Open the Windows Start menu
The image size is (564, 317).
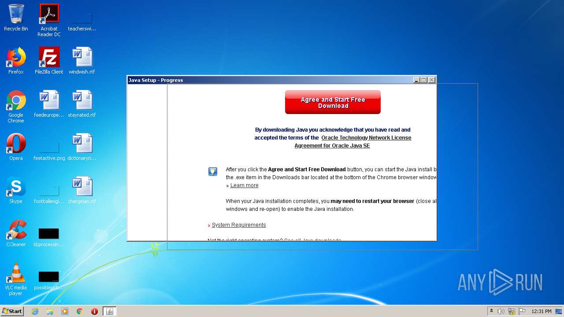(12, 311)
